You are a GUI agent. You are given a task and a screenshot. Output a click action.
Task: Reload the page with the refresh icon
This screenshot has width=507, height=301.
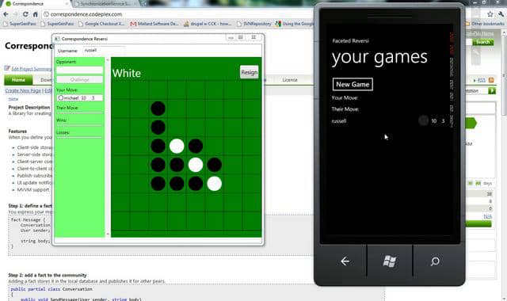click(x=25, y=14)
